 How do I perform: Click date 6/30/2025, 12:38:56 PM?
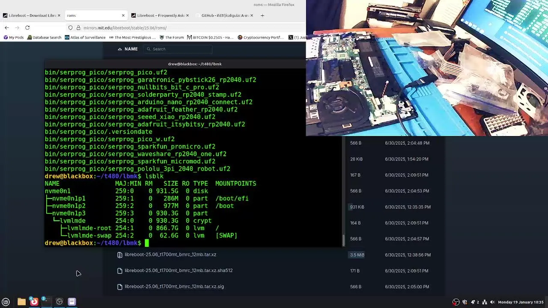click(x=408, y=255)
